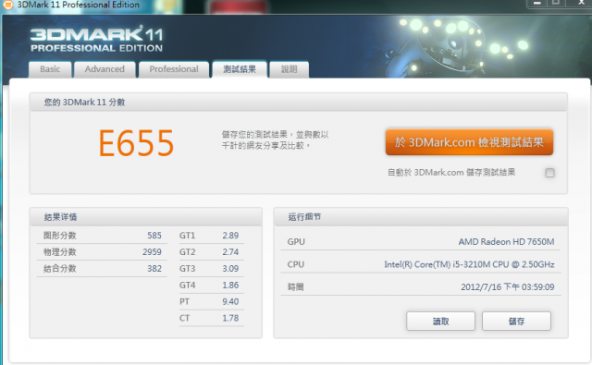592x365 pixels.
Task: Select the 圖形分數 value 585
Action: tap(154, 236)
